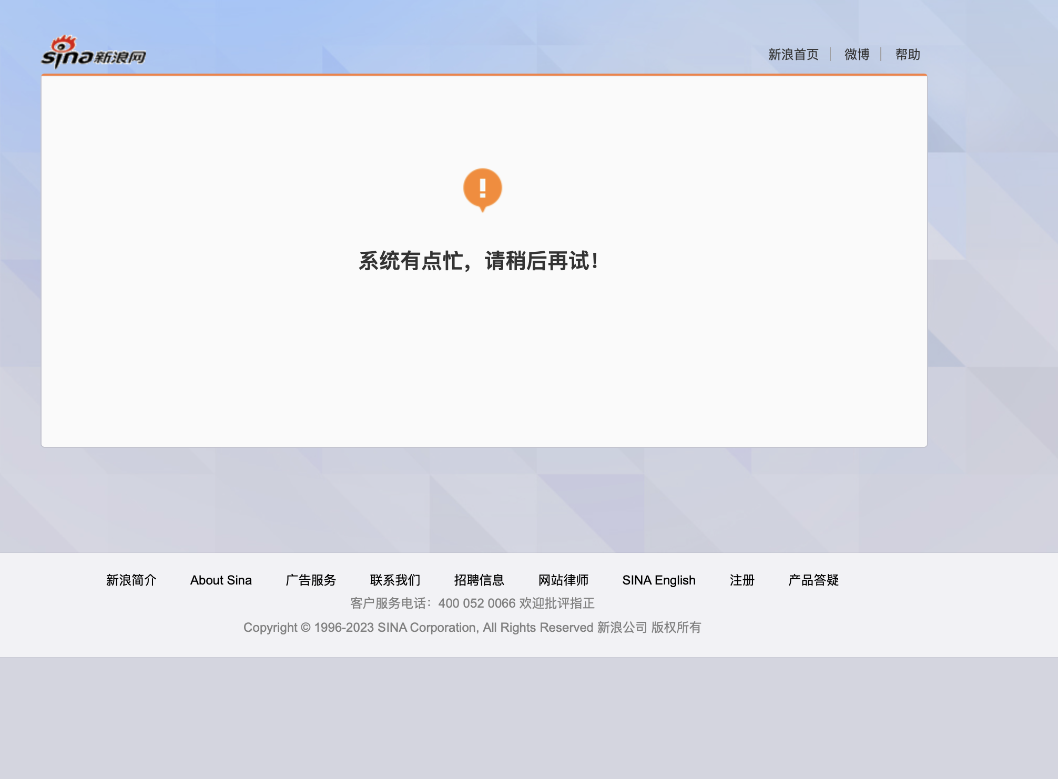Switch to SINA English site
Viewport: 1058px width, 779px height.
[658, 580]
